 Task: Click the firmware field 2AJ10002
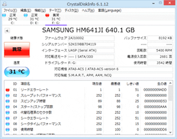coord(91,38)
